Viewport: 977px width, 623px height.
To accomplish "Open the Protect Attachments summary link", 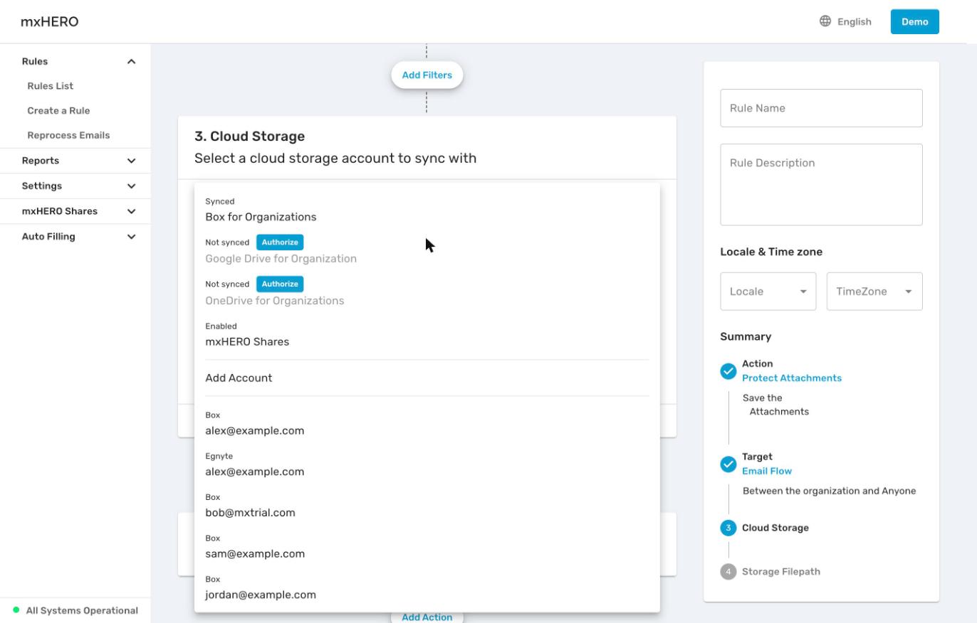I will [792, 378].
